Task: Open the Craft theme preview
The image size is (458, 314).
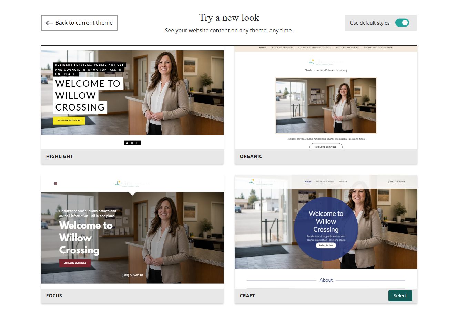Action: point(326,231)
